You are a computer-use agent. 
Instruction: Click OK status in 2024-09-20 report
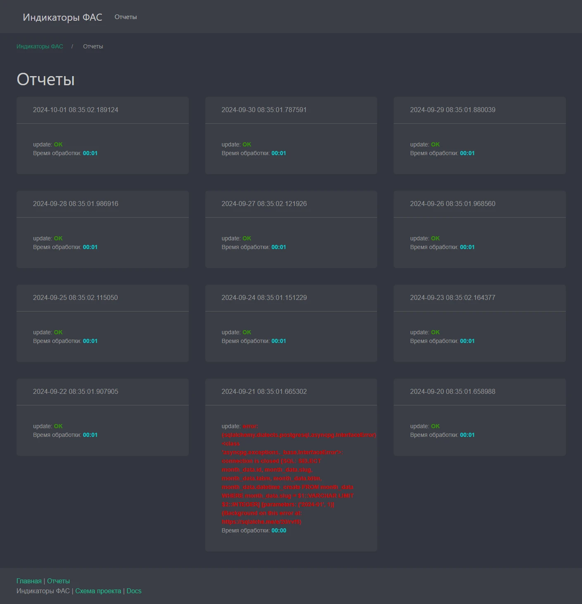pyautogui.click(x=435, y=426)
